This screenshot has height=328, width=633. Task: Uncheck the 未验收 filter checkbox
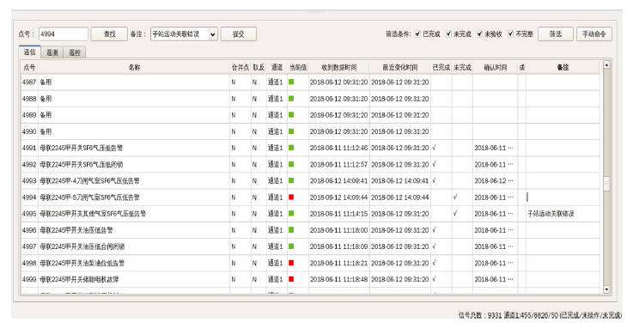click(479, 33)
